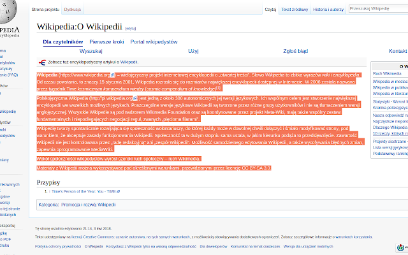Go to the Wyszukaj section link
The image size is (408, 255).
(91, 51)
